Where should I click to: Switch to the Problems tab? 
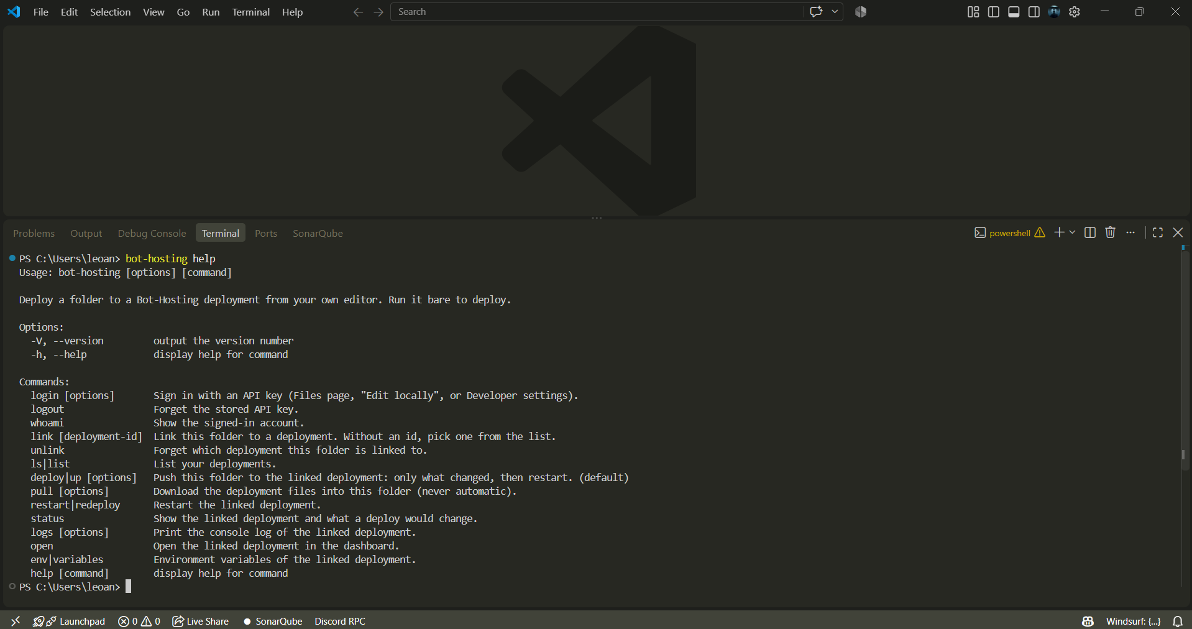click(34, 233)
